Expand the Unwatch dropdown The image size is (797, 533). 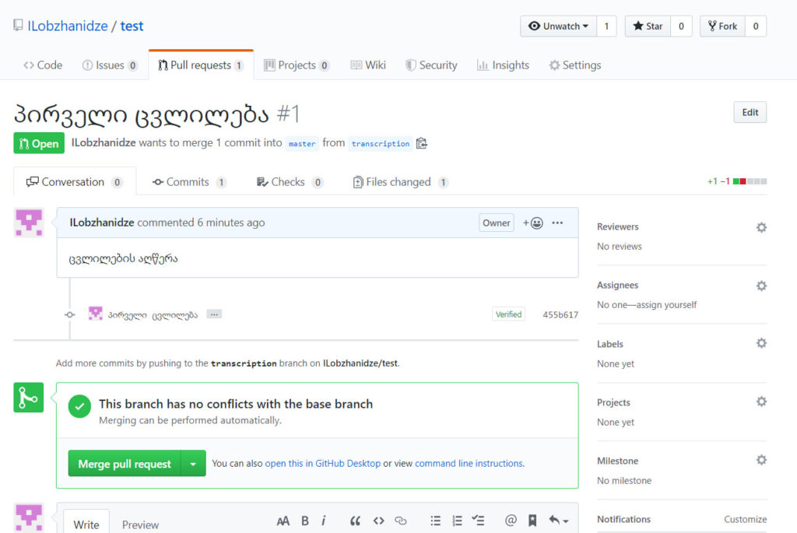tap(558, 26)
